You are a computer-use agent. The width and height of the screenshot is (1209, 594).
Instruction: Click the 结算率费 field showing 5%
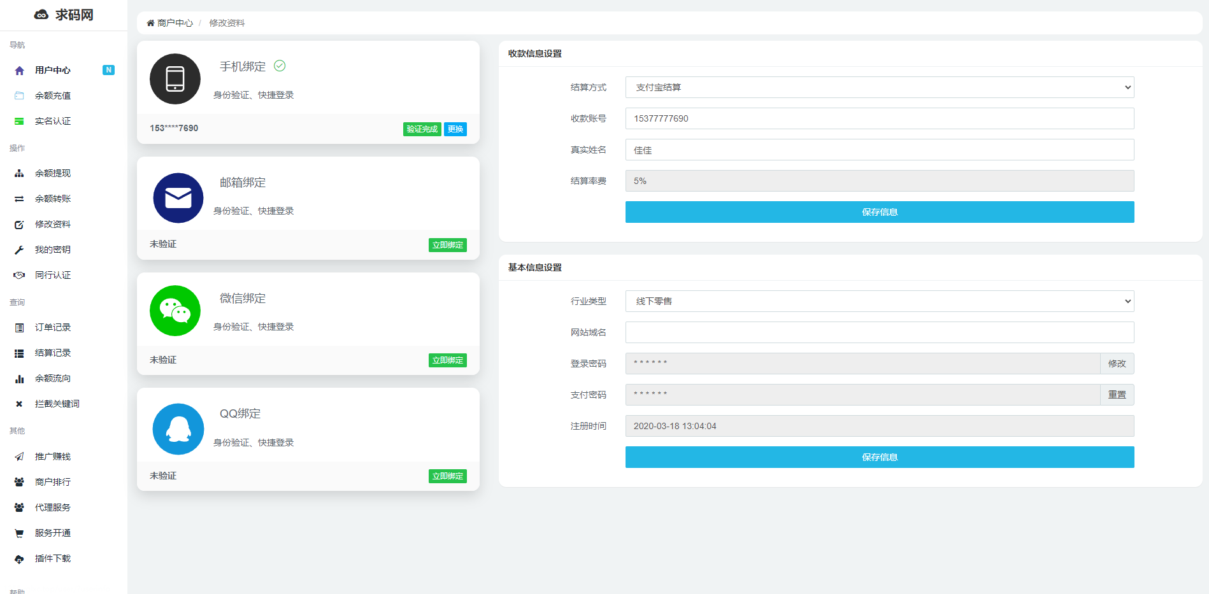pos(880,181)
